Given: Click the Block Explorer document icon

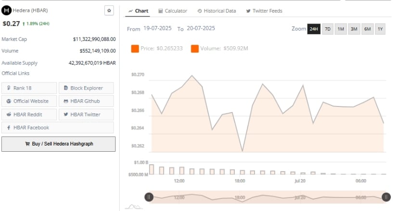Looking at the screenshot, I should point(66,88).
